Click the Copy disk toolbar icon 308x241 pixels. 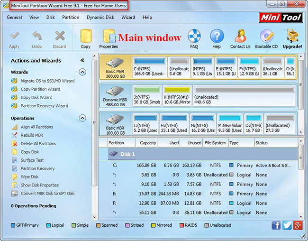(x=86, y=36)
